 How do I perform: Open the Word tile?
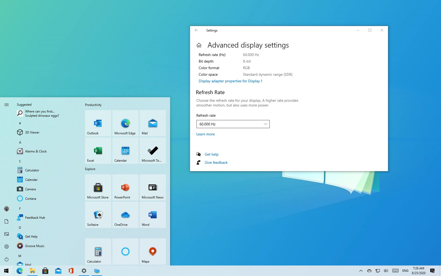[x=152, y=214]
